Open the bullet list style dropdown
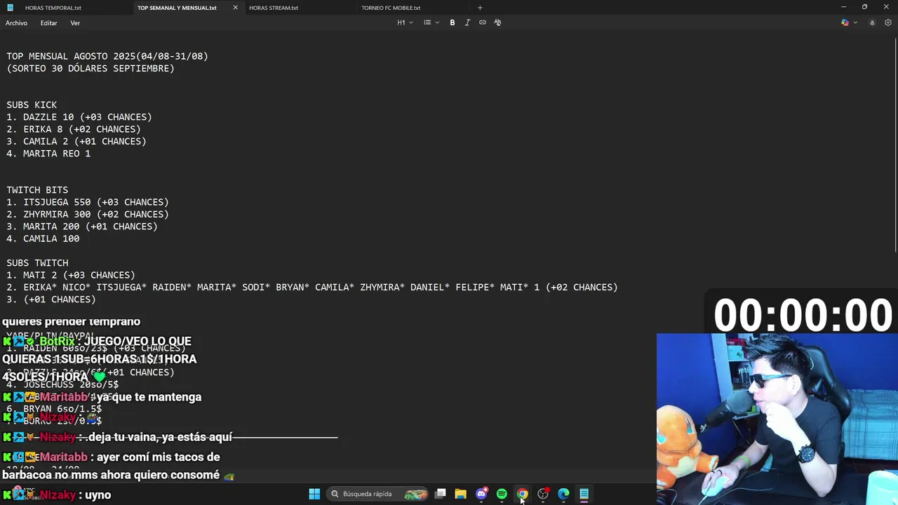The width and height of the screenshot is (898, 505). pos(431,22)
